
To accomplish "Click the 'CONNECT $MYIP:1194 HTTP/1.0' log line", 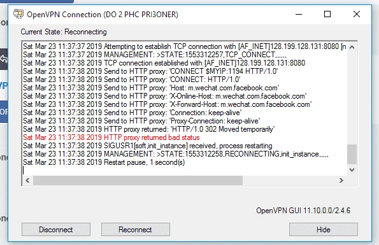I will 150,71.
